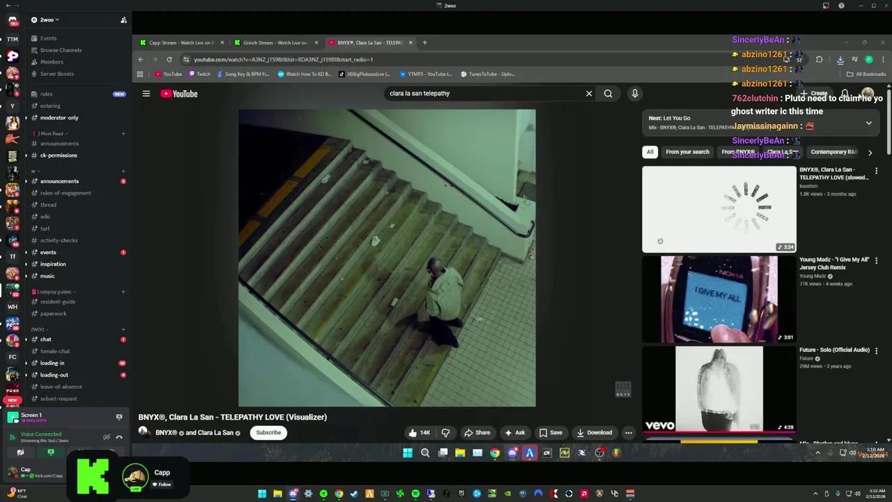Select the 'From your search' filter chip
This screenshot has width=892, height=502.
coord(687,152)
